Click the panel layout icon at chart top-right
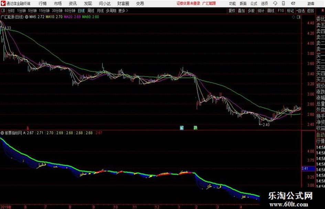This screenshot has height=209, width=325. point(299,17)
